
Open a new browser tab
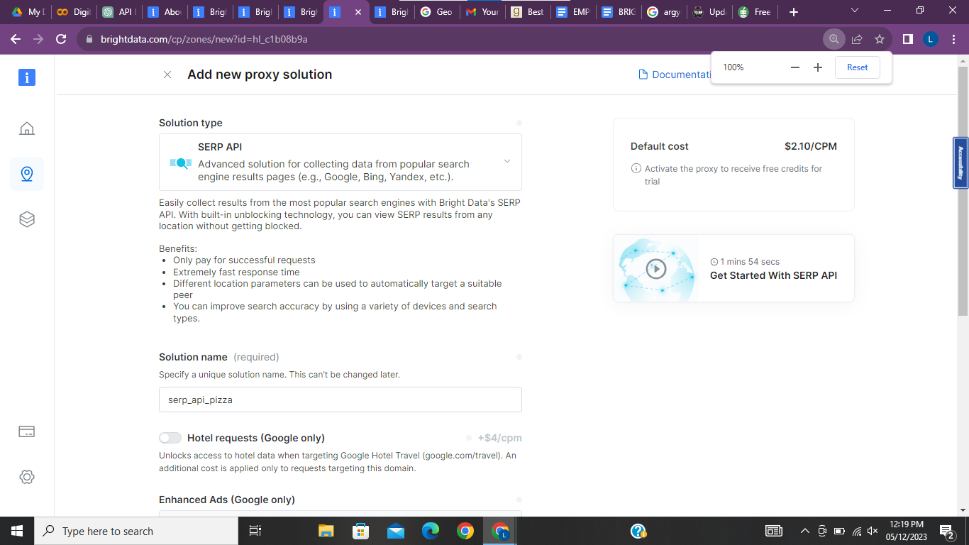coord(794,12)
